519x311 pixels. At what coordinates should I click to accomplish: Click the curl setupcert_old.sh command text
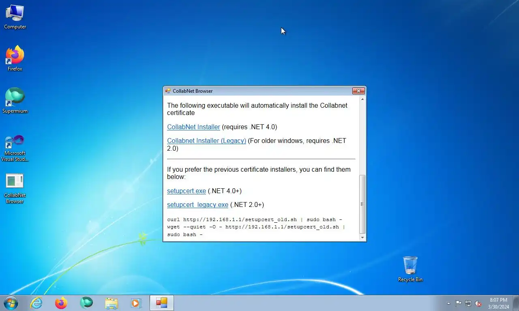coord(254,219)
